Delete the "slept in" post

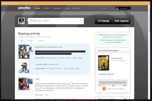click(x=78, y=68)
